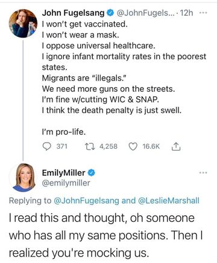Click the 371 replies count
Viewport: 217px width, 263px height.
62,146
